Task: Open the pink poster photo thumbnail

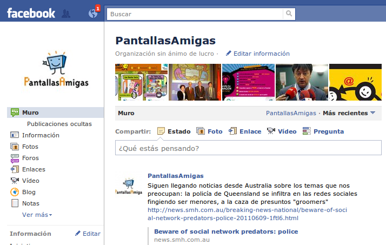Action: point(248,82)
